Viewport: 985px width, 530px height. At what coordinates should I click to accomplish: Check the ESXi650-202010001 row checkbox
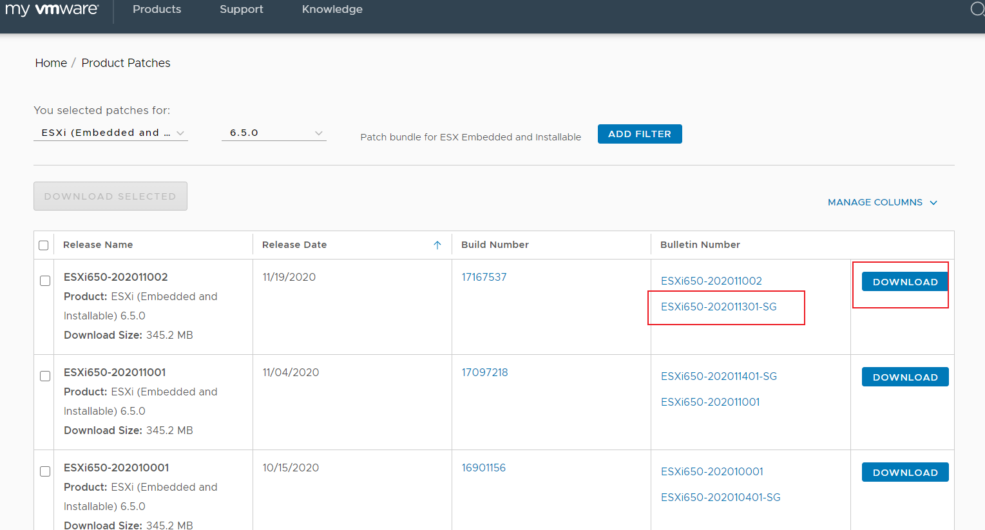pos(45,471)
